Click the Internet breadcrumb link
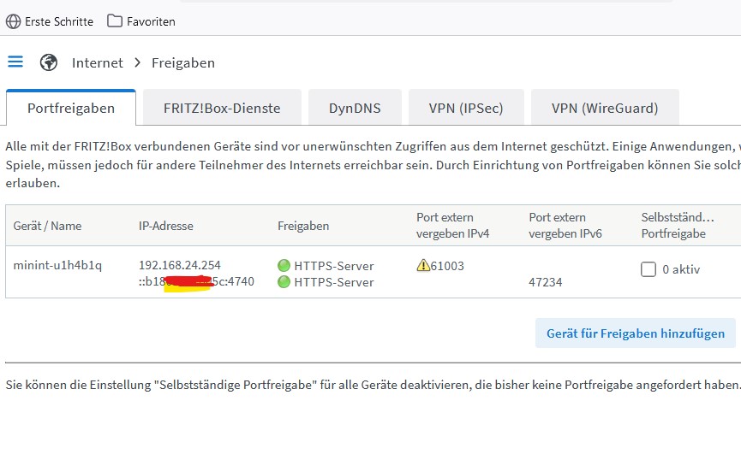Image resolution: width=741 pixels, height=454 pixels. click(x=98, y=62)
